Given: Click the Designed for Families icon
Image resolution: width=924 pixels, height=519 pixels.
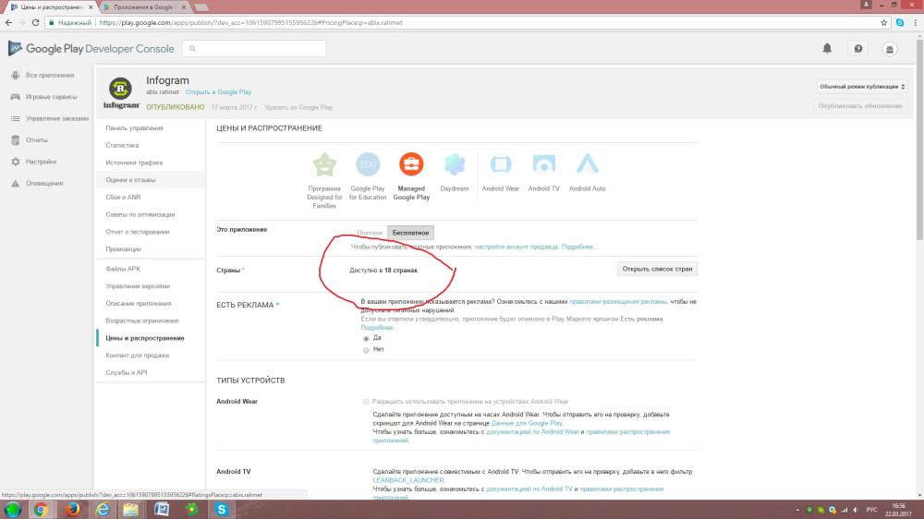Looking at the screenshot, I should (x=324, y=164).
